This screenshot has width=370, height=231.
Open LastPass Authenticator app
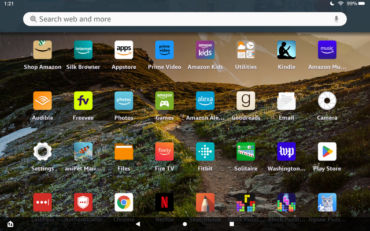tap(83, 202)
